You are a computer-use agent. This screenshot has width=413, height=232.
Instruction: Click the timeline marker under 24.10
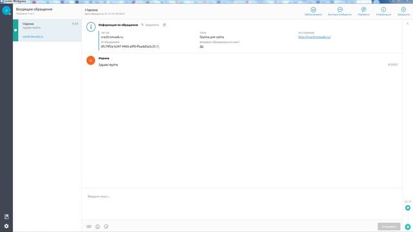click(x=408, y=208)
